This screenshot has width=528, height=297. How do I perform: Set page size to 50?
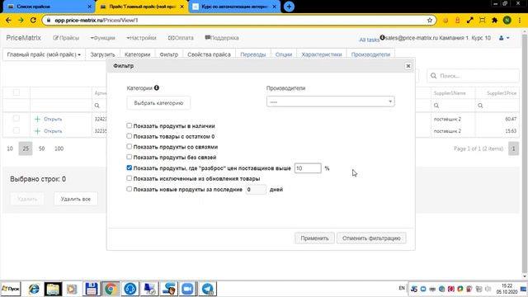42,148
